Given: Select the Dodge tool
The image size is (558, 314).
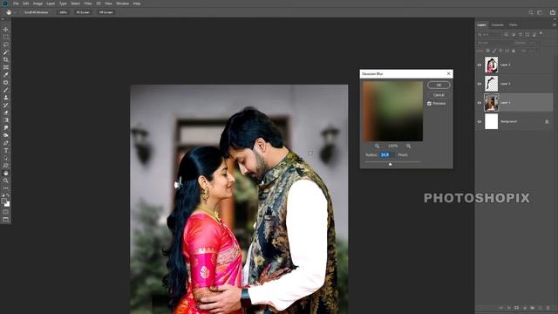Looking at the screenshot, I should 6,136.
